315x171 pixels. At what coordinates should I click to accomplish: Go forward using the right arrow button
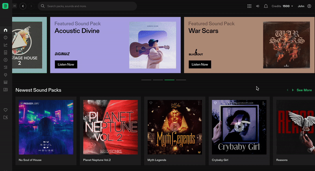coord(31,6)
